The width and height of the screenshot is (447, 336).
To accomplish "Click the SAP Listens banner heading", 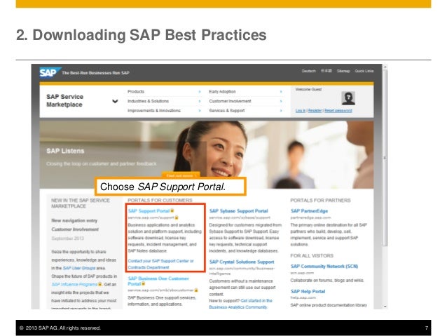I will click(65, 151).
